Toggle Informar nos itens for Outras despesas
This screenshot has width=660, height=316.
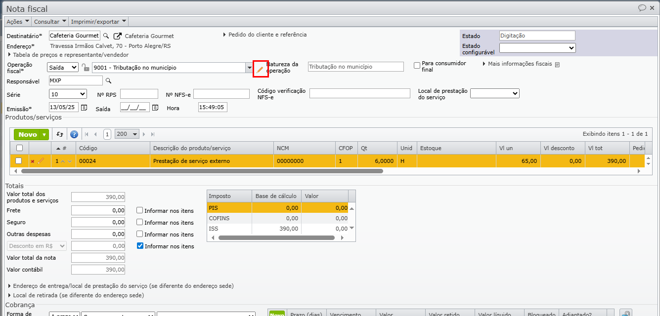click(140, 234)
